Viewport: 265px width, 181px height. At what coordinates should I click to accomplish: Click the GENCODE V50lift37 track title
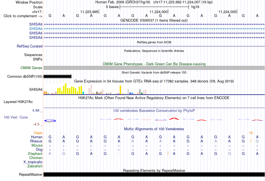point(154,21)
